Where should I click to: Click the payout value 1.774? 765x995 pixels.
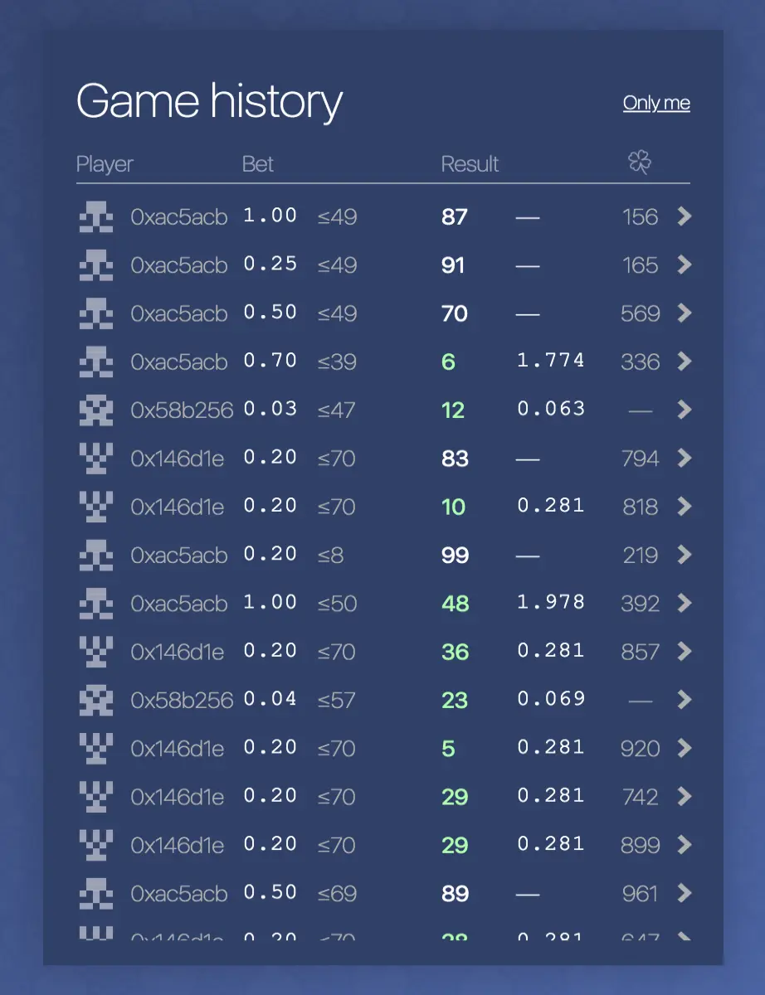551,360
